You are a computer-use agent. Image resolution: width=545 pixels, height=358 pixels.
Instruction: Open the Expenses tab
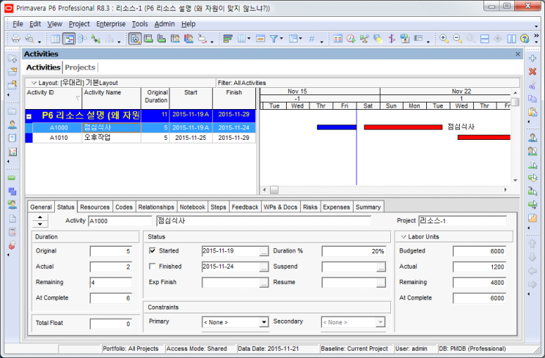(336, 206)
